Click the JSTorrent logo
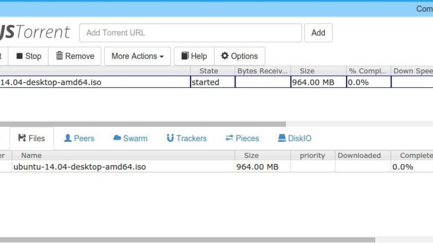This screenshot has height=243, width=433. point(36,32)
